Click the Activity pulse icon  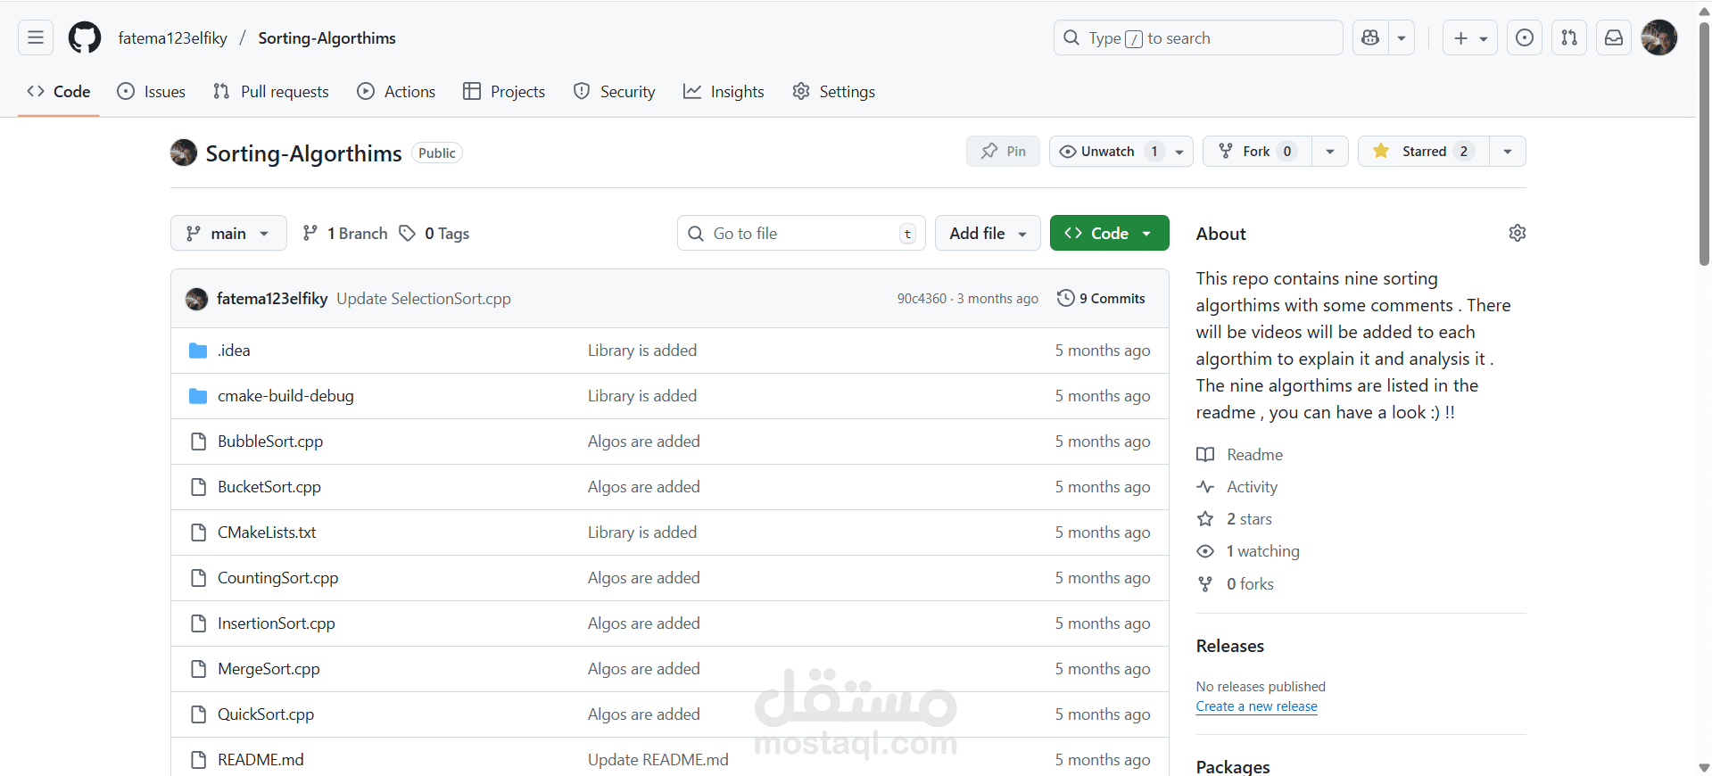click(1205, 487)
